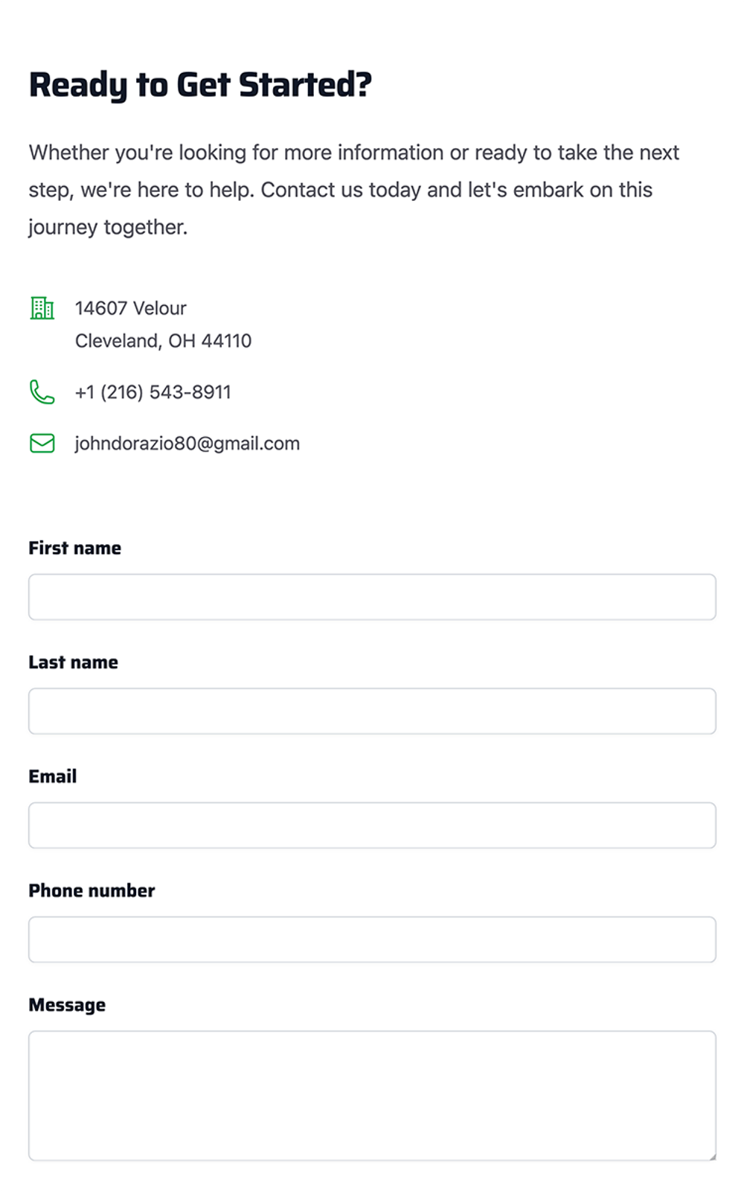Click the Cleveland, OH 44110 address line

coord(163,341)
